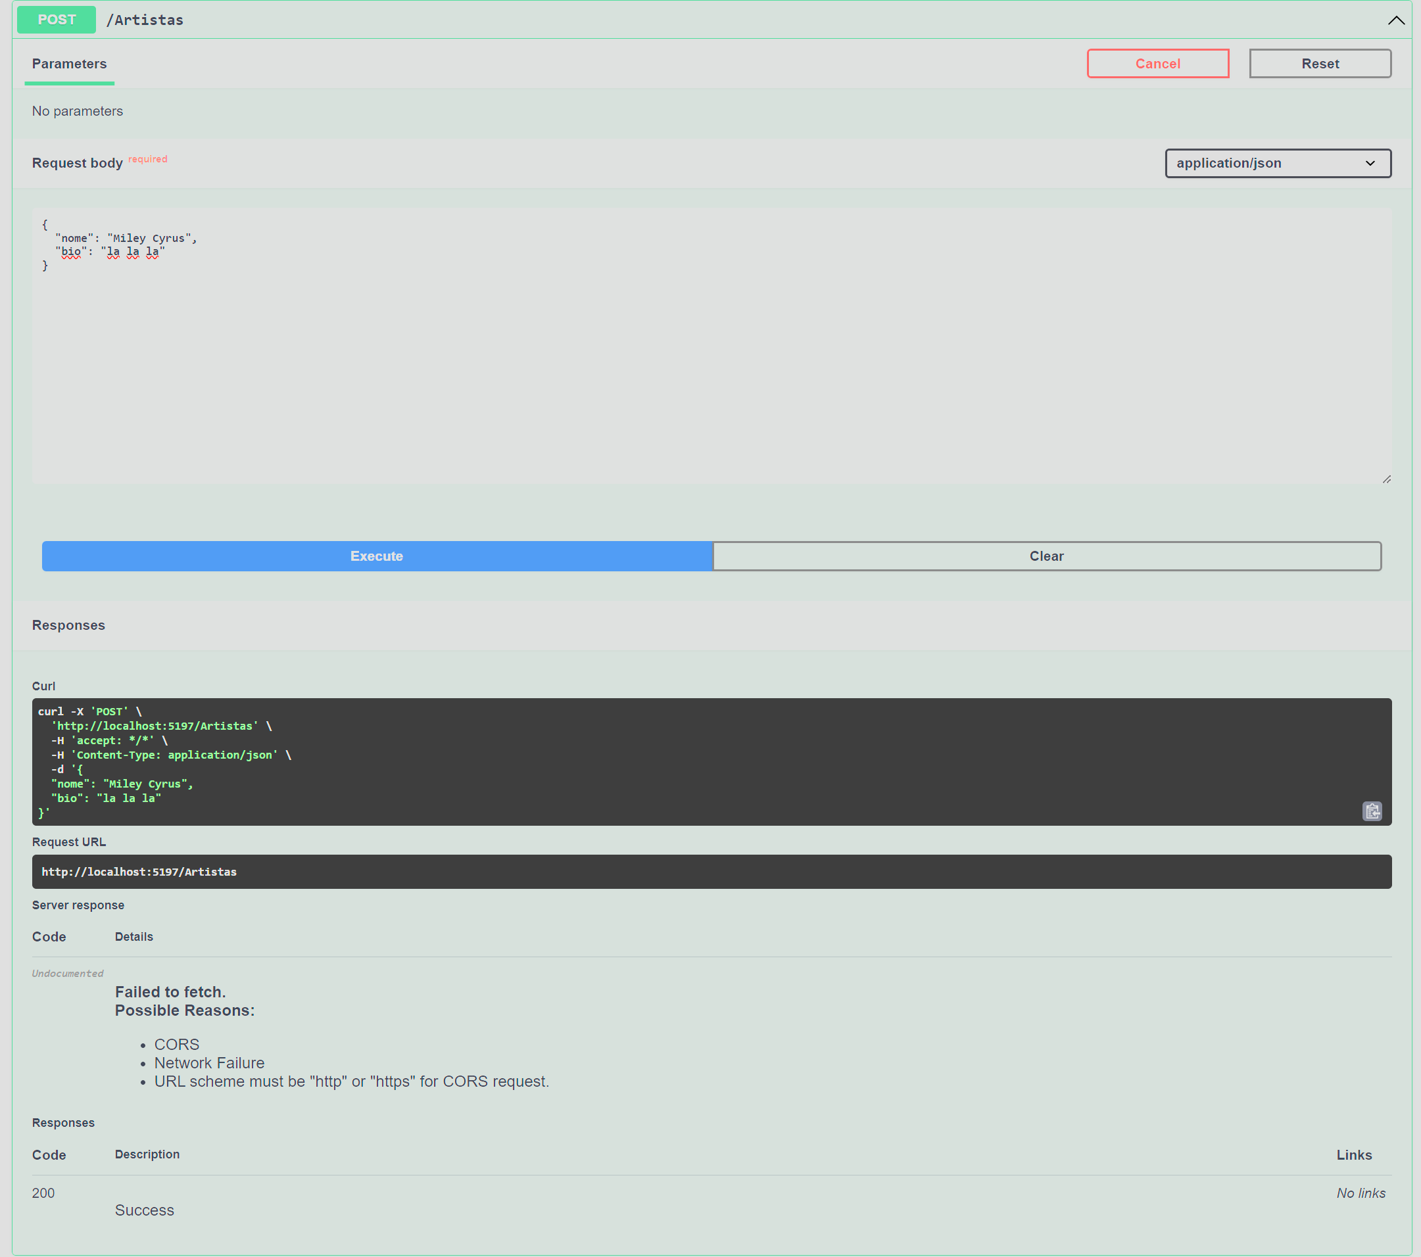Click the "Server response" heading
Viewport: 1421px width, 1257px height.
tap(78, 905)
